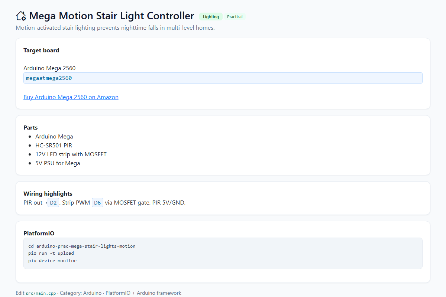Click the Mega Motion Stair Light Controller title
Image resolution: width=446 pixels, height=297 pixels.
pos(111,16)
